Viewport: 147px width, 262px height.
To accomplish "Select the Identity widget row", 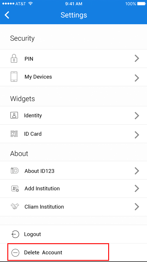I will click(73, 115).
